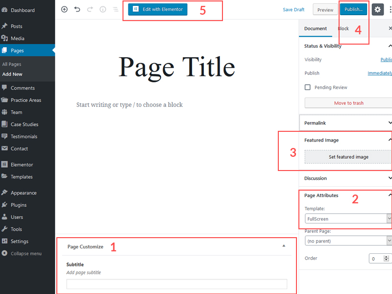Click the Add block plus icon

tap(64, 9)
